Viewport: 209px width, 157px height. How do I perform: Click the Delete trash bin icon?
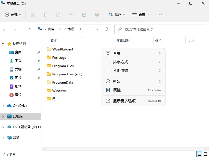click(x=97, y=15)
